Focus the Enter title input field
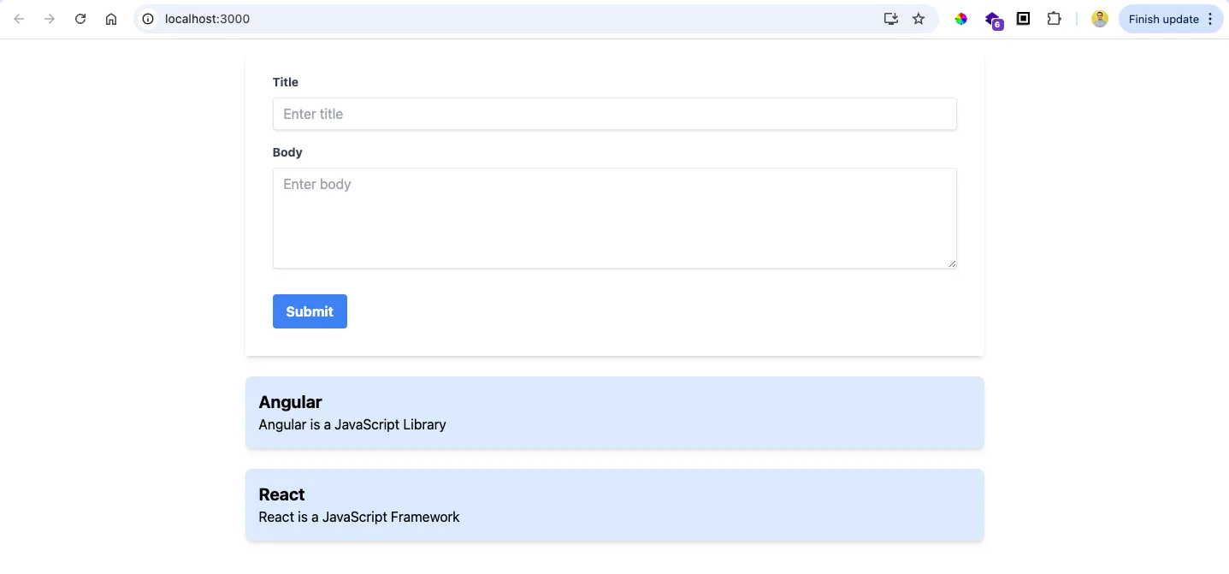Screen dimensions: 1229x574 [614, 114]
